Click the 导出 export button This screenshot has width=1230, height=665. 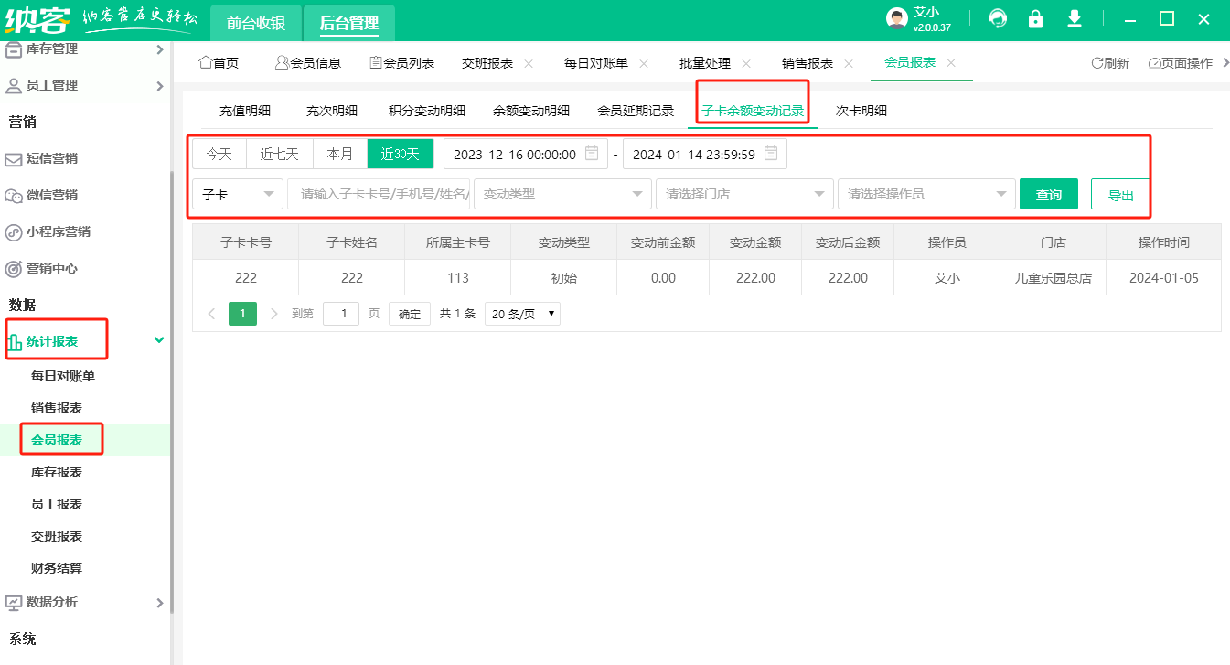click(x=1120, y=195)
